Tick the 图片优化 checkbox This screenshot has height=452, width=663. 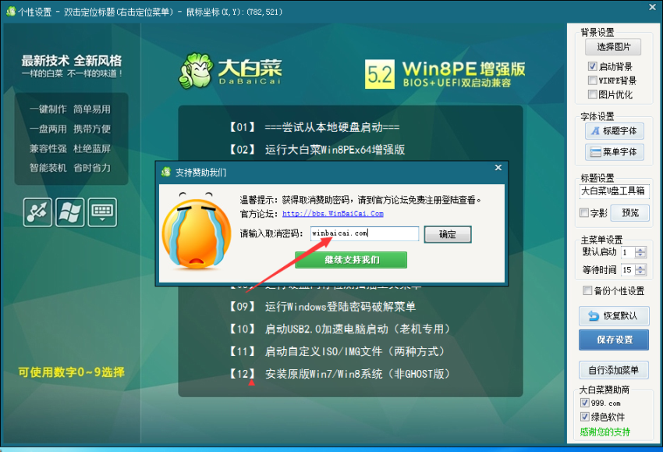point(592,94)
